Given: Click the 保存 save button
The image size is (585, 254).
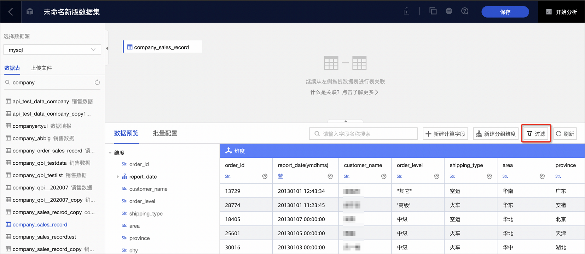Looking at the screenshot, I should (505, 12).
